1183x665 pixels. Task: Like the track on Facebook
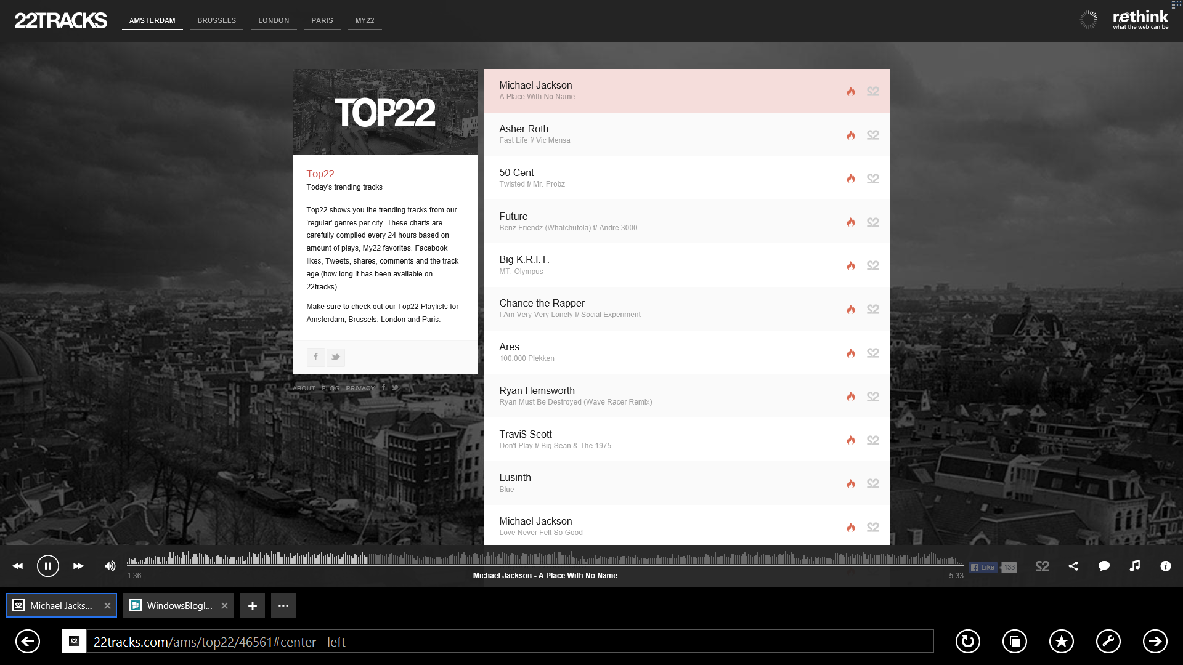coord(983,568)
